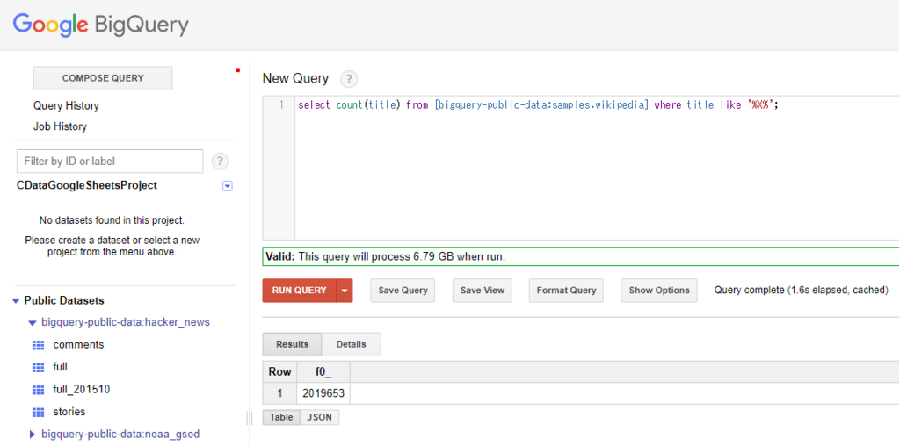Image resolution: width=900 pixels, height=446 pixels.
Task: Open help icon beside dataset filter
Action: point(220,162)
